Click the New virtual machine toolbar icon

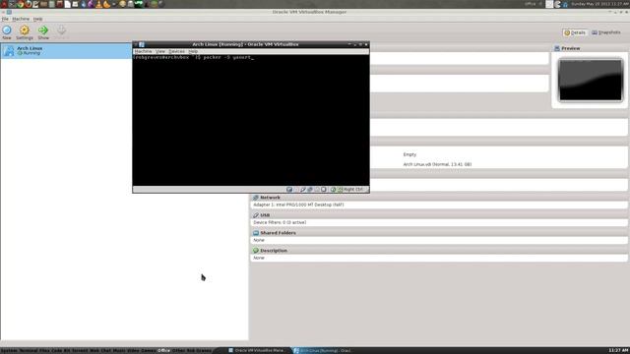point(7,30)
